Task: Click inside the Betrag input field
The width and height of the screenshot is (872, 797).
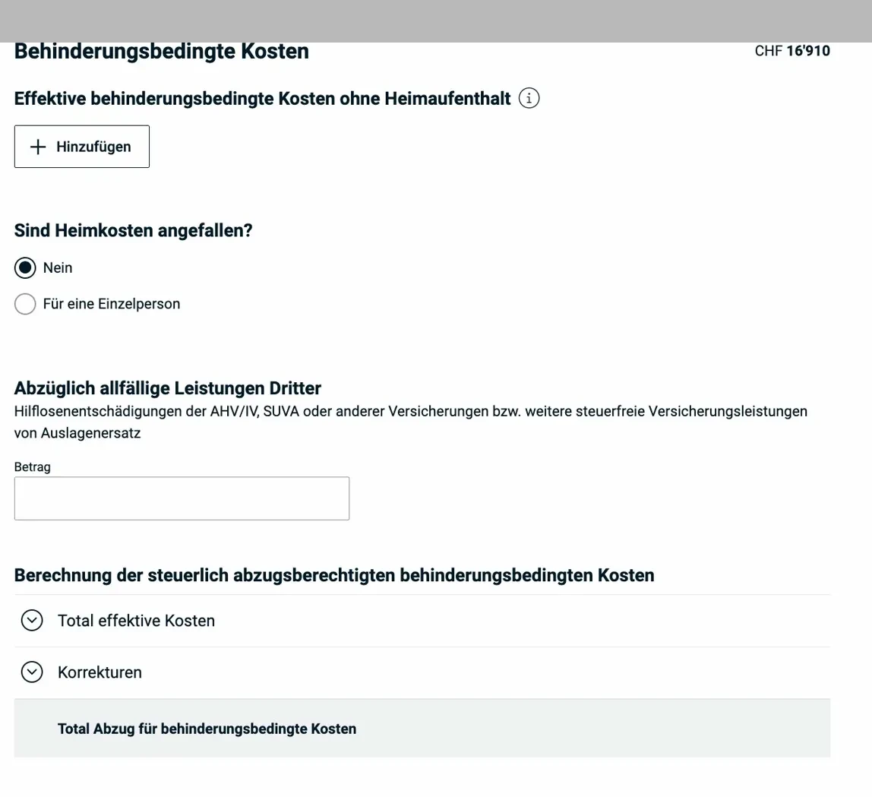Action: 182,498
